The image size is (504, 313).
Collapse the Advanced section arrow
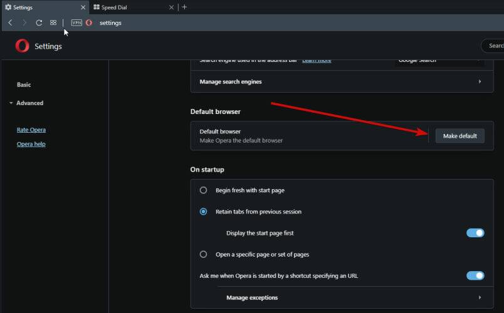tap(11, 103)
